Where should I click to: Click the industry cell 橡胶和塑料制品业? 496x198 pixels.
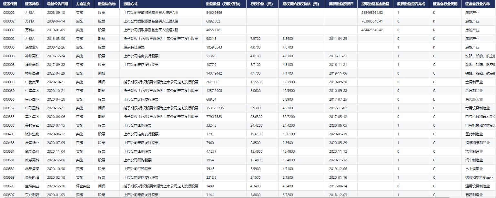pos(479,177)
